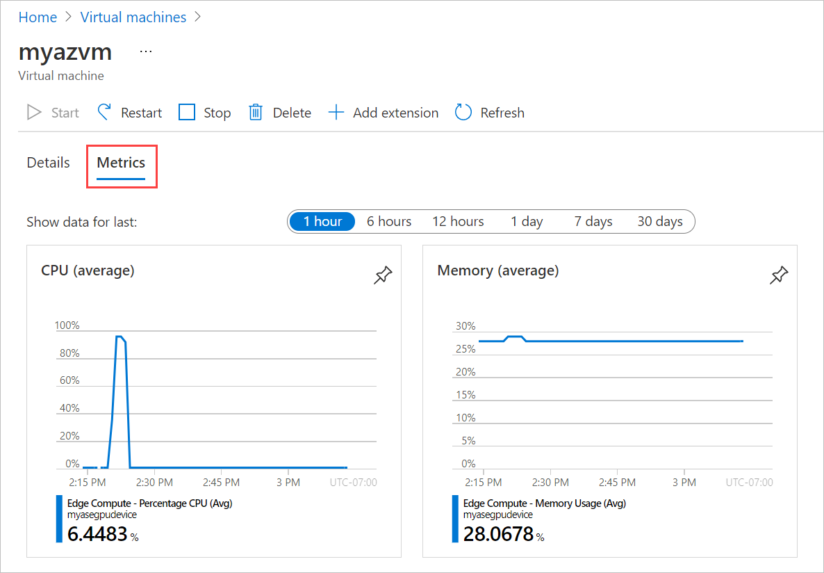Click the Add extension plus icon
This screenshot has height=573, width=824.
pyautogui.click(x=336, y=112)
